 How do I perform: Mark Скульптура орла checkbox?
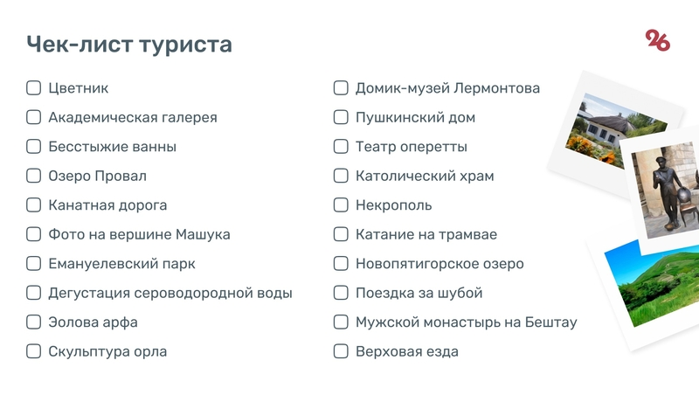tap(34, 351)
